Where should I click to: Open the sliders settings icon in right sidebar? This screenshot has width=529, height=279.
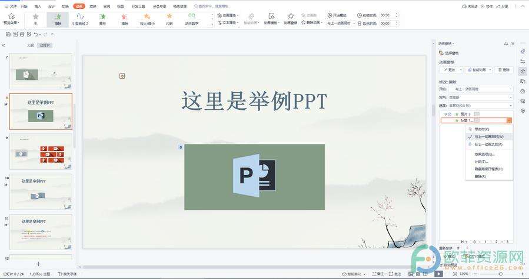(x=523, y=61)
